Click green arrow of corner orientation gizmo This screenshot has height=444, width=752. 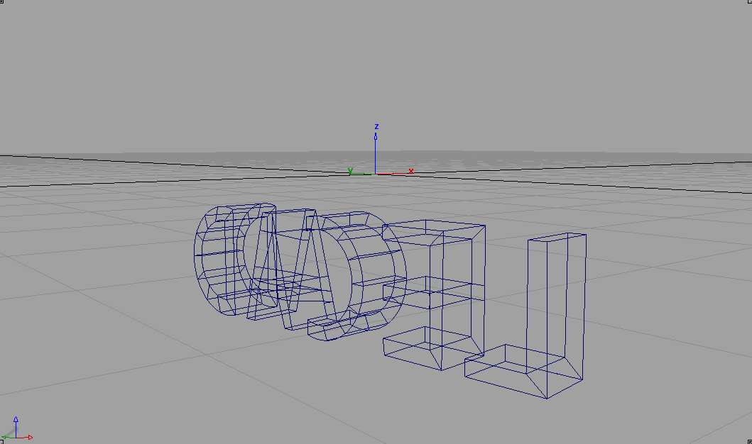[x=5, y=437]
